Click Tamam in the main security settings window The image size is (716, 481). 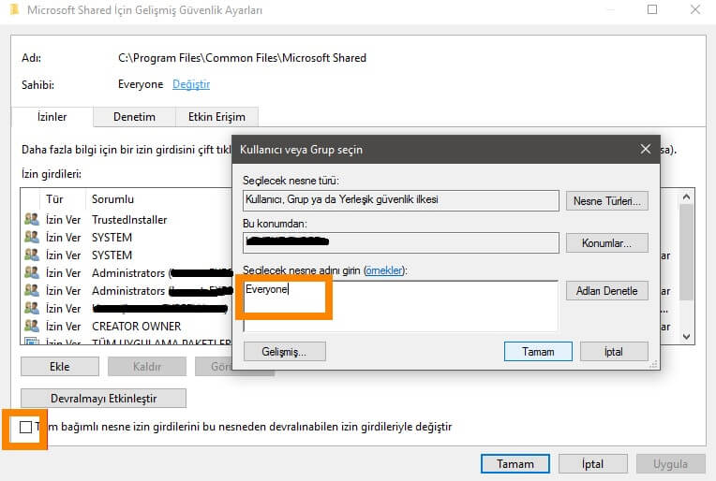(515, 463)
